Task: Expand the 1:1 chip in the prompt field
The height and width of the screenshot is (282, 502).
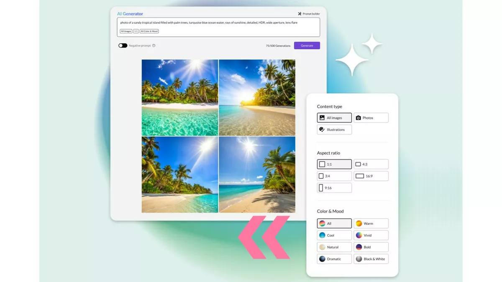Action: click(136, 31)
